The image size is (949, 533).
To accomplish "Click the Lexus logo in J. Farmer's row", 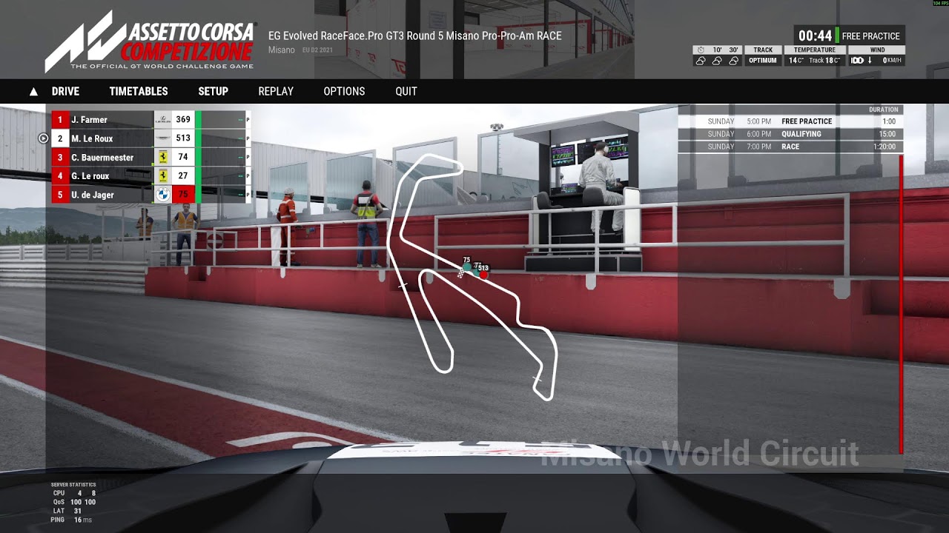I will point(162,119).
